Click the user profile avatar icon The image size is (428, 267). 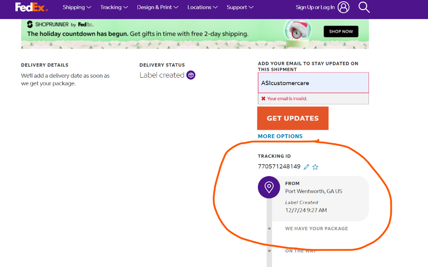343,8
